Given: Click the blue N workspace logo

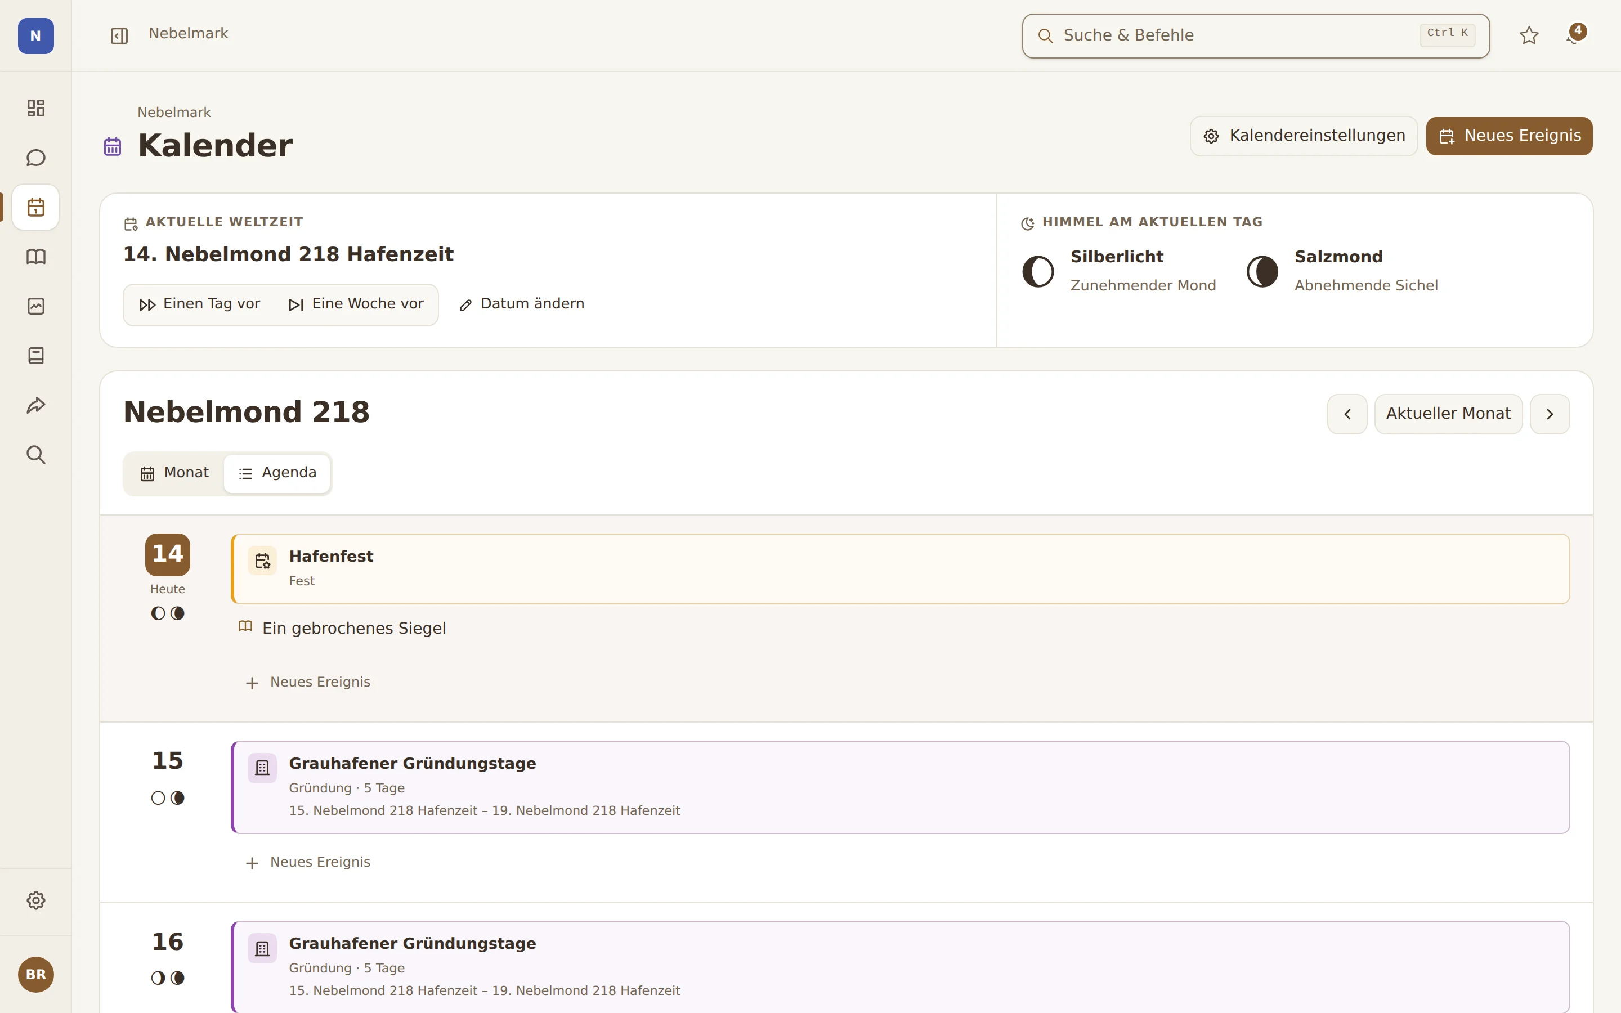Looking at the screenshot, I should point(35,35).
